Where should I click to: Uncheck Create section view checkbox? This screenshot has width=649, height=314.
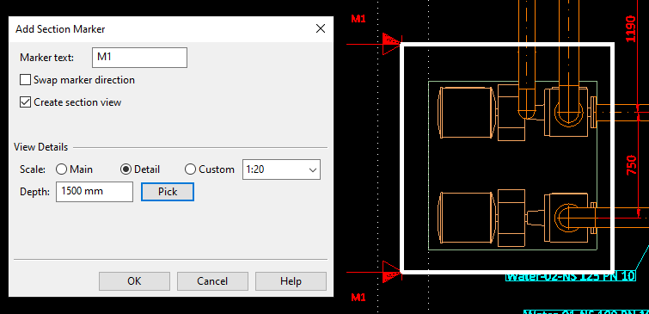click(x=25, y=102)
